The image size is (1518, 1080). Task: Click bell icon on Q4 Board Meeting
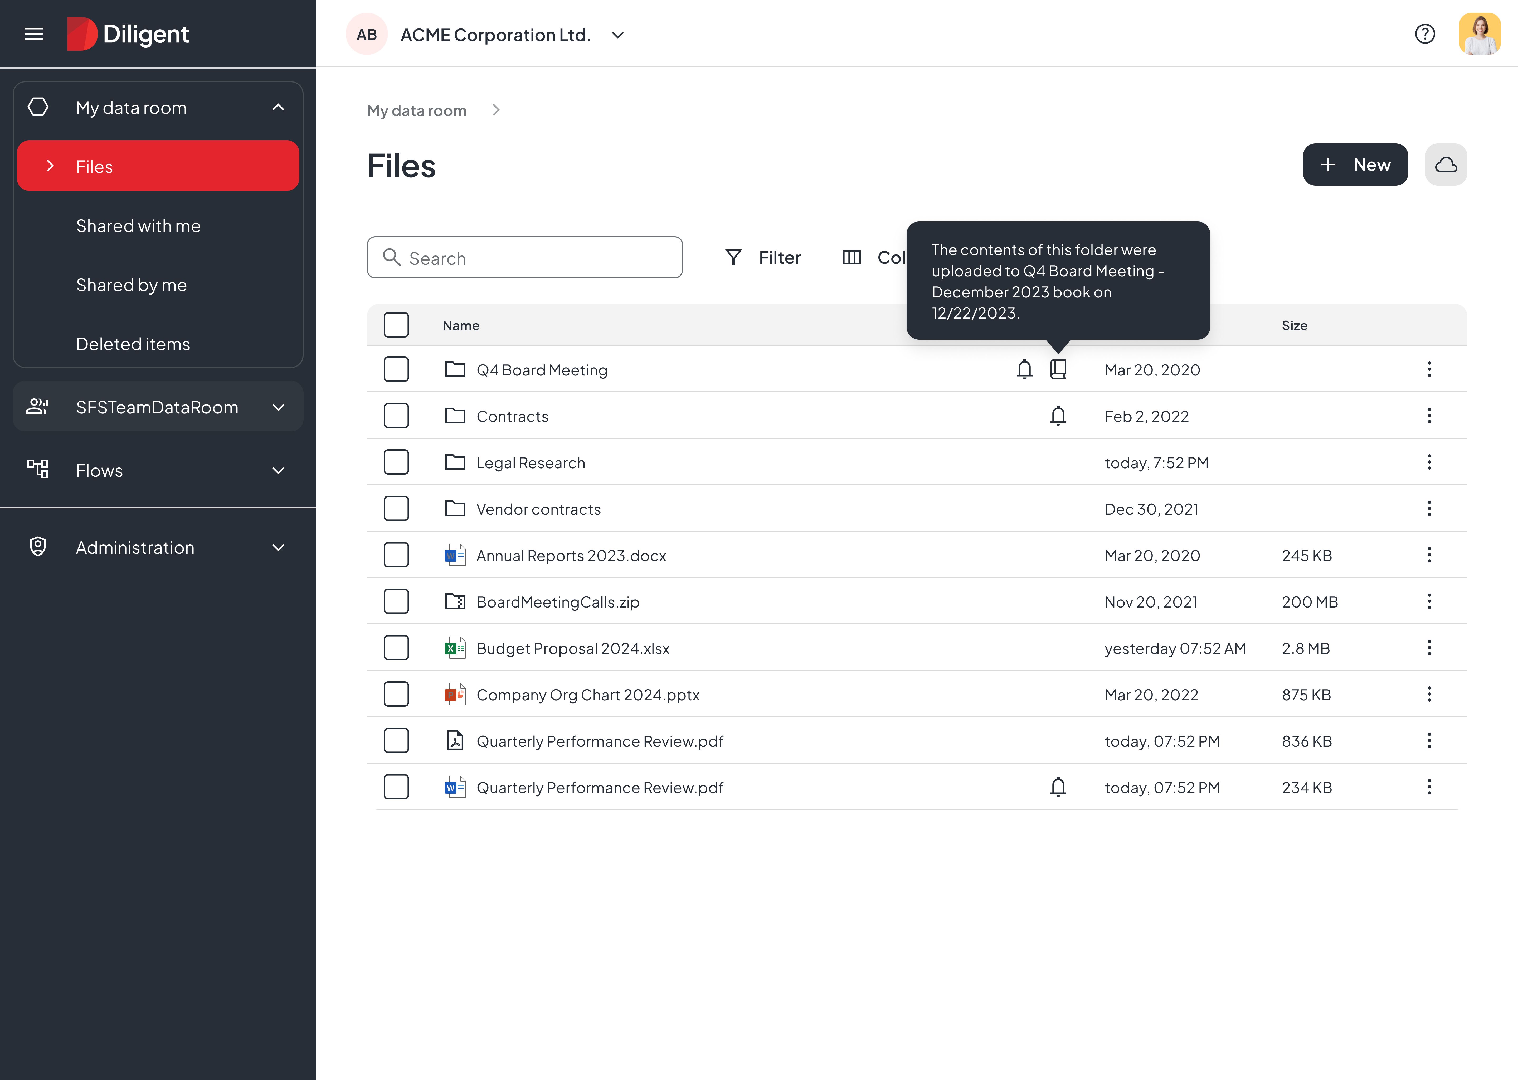pyautogui.click(x=1024, y=369)
